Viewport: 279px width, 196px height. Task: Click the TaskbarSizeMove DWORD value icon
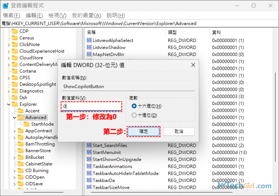click(89, 187)
